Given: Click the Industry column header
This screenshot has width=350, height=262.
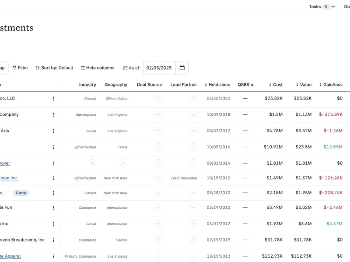Looking at the screenshot, I should point(87,85).
